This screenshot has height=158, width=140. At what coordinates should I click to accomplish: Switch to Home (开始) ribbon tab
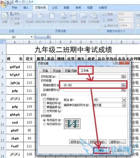14,8
